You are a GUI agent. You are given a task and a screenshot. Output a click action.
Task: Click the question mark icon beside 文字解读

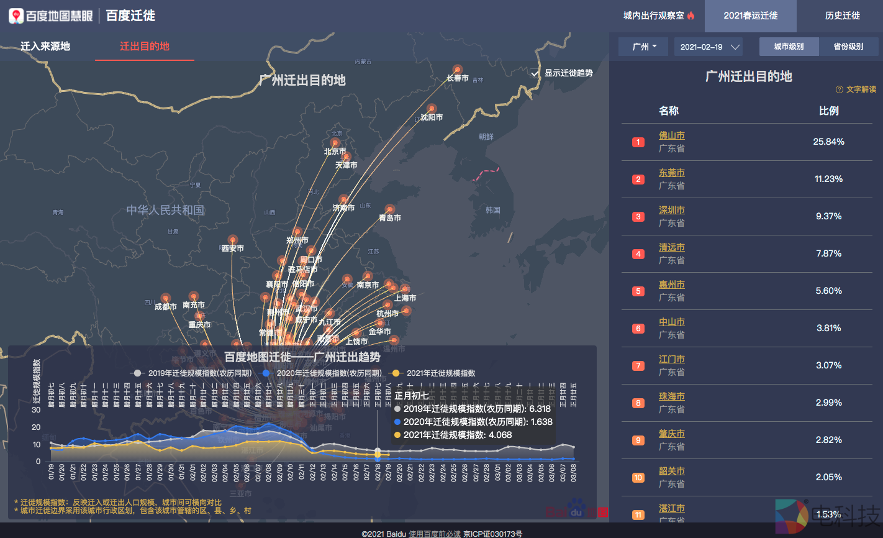pos(840,89)
